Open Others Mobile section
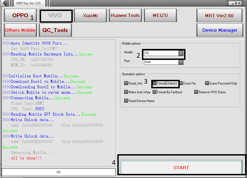Screen dimensions: 247x178 pos(20,30)
